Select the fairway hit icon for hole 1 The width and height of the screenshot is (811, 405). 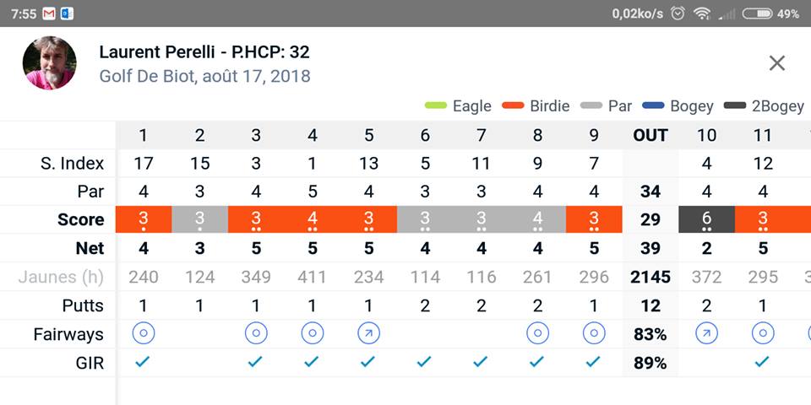[x=144, y=334]
